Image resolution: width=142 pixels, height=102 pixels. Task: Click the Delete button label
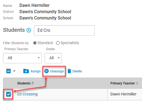click(x=77, y=71)
